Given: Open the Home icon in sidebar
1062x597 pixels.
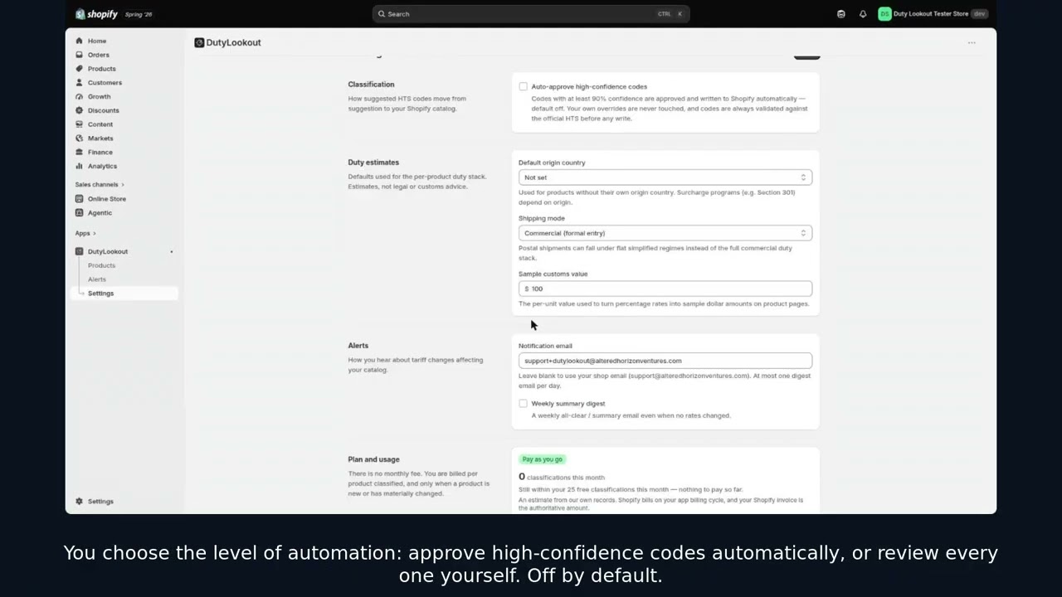Looking at the screenshot, I should [80, 41].
